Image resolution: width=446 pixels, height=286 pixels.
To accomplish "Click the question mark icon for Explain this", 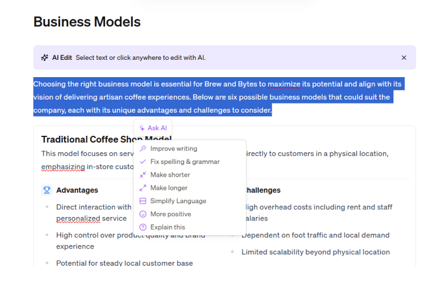I will click(x=143, y=227).
